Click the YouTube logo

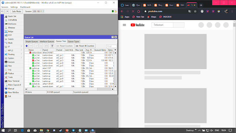[138, 25]
